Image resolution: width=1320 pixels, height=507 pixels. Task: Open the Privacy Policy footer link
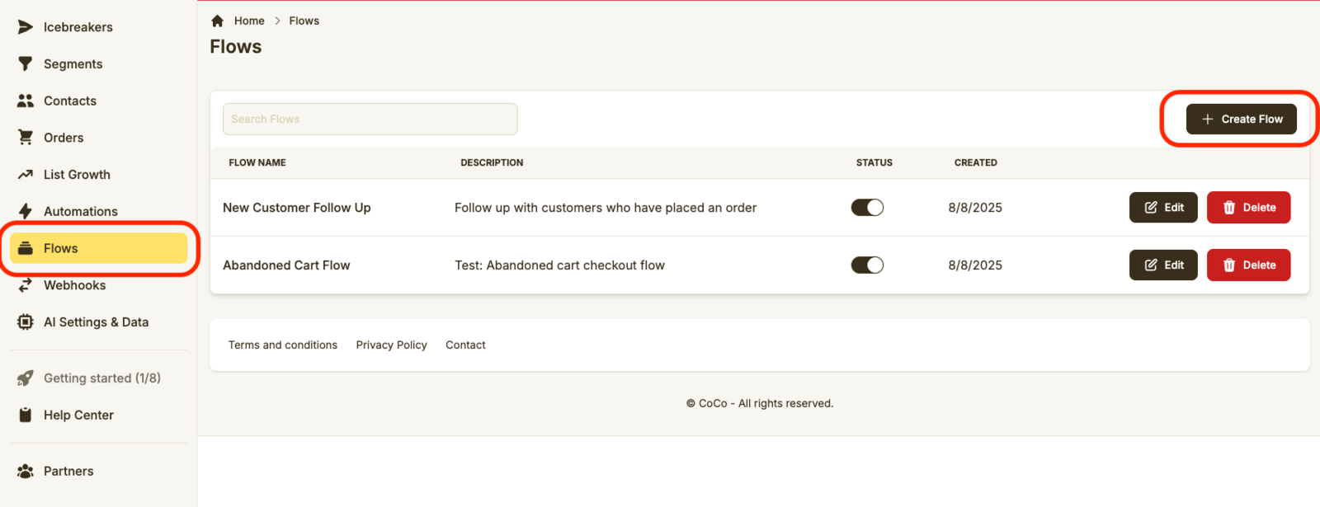coord(391,345)
